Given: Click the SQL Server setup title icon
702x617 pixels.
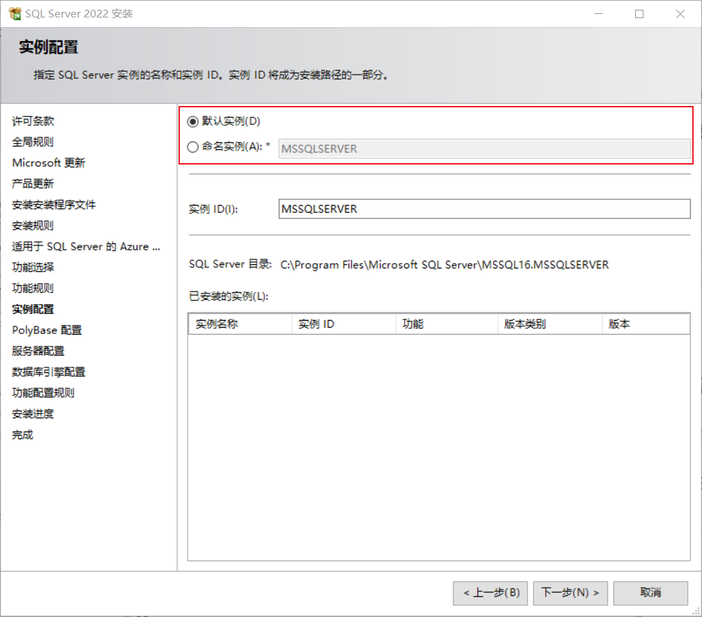Looking at the screenshot, I should click(15, 13).
